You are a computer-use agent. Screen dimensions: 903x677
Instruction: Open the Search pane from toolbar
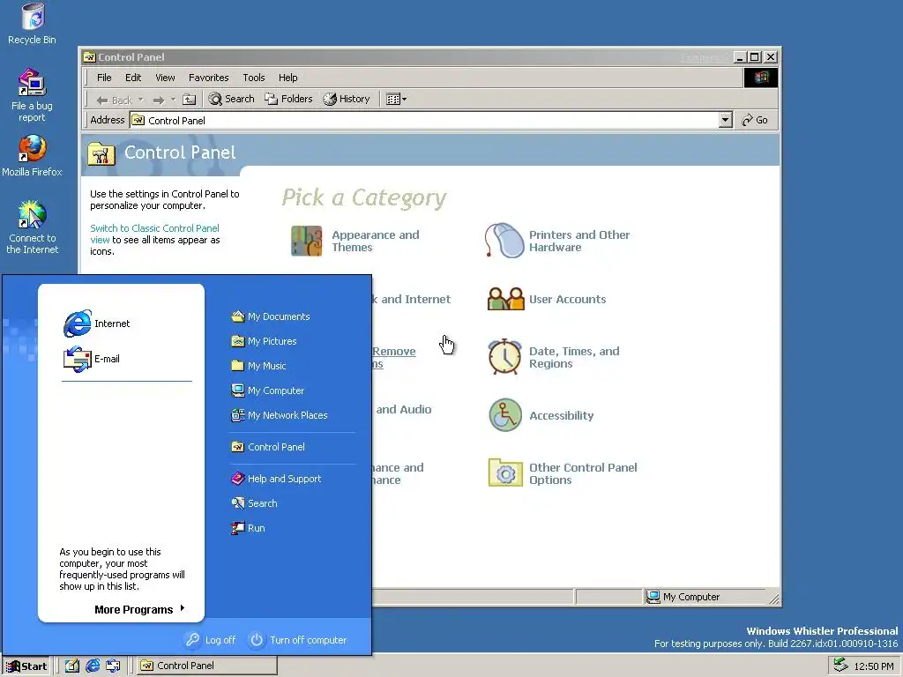tap(232, 99)
